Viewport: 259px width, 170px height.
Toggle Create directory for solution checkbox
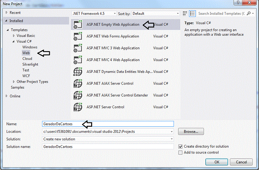click(180, 147)
